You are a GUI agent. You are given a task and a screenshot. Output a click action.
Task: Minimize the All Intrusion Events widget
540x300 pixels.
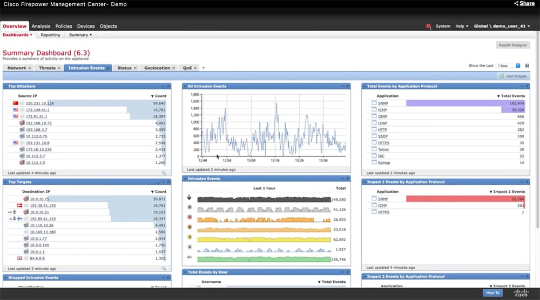pos(342,86)
